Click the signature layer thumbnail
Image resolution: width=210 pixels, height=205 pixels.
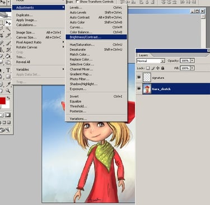point(147,77)
